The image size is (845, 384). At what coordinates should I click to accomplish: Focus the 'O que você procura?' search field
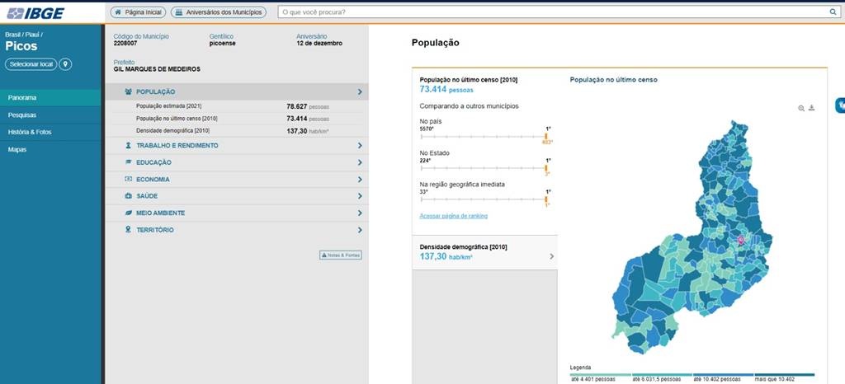click(553, 12)
